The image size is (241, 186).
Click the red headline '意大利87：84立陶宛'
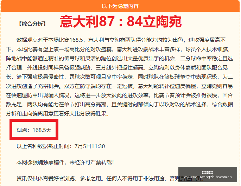121,21
